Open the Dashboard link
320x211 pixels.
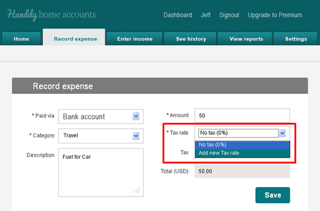[178, 15]
